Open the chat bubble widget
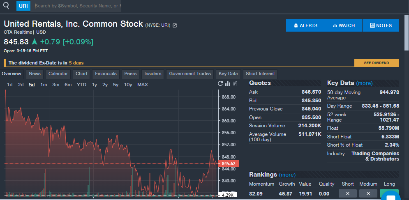The image size is (409, 200). click(x=391, y=196)
